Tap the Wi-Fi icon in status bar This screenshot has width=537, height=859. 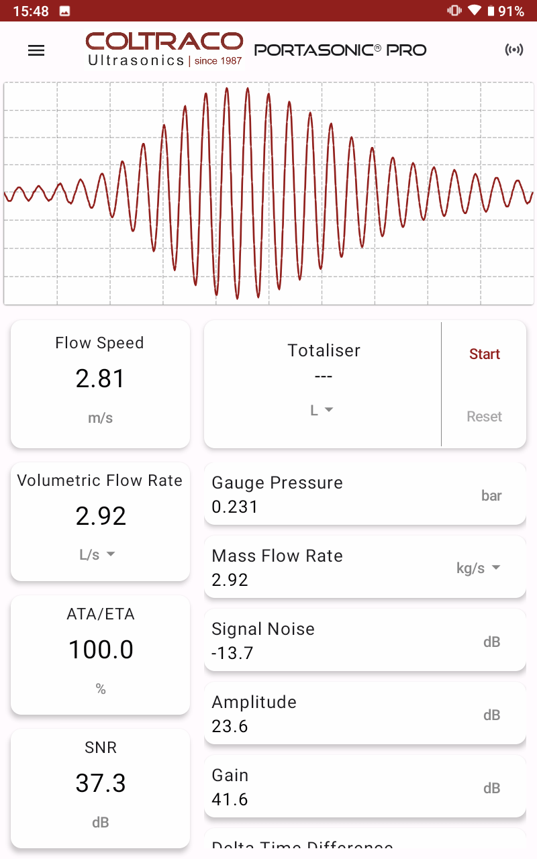tap(475, 11)
